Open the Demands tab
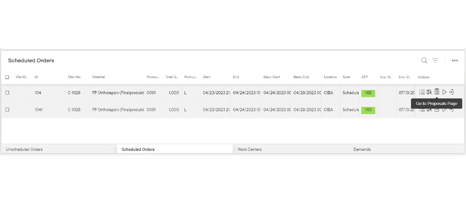 tap(362, 150)
